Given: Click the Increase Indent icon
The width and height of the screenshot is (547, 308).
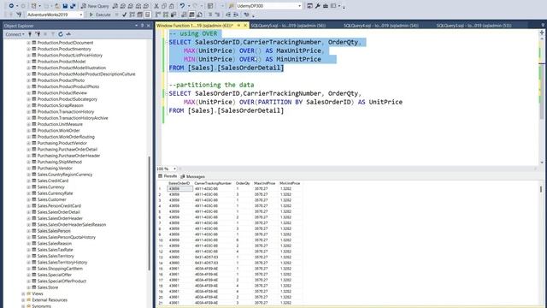Looking at the screenshot, I should click(236, 15).
